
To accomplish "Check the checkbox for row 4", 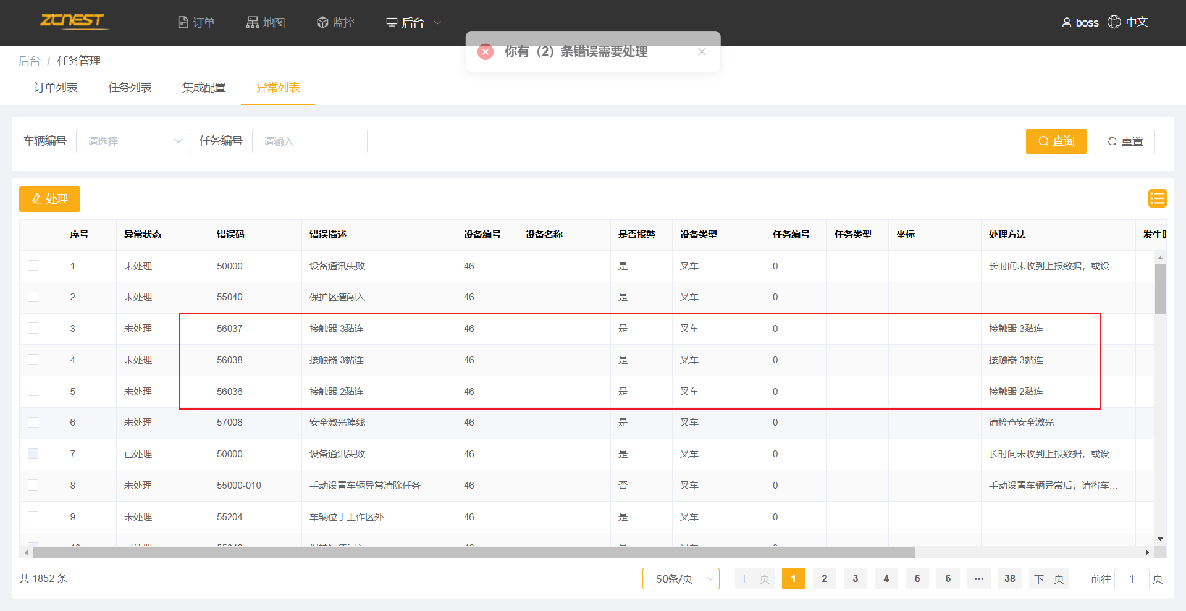I will [33, 360].
